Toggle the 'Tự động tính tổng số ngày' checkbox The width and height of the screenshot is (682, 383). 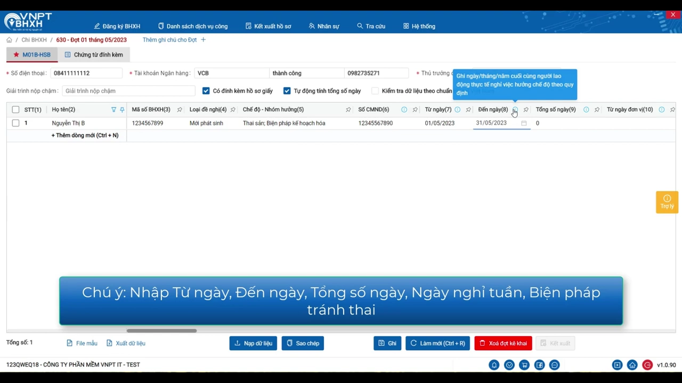click(x=287, y=91)
